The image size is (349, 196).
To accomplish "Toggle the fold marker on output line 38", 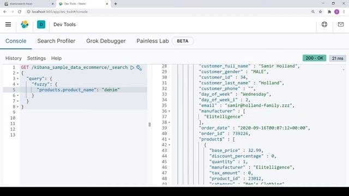I will (170, 122).
